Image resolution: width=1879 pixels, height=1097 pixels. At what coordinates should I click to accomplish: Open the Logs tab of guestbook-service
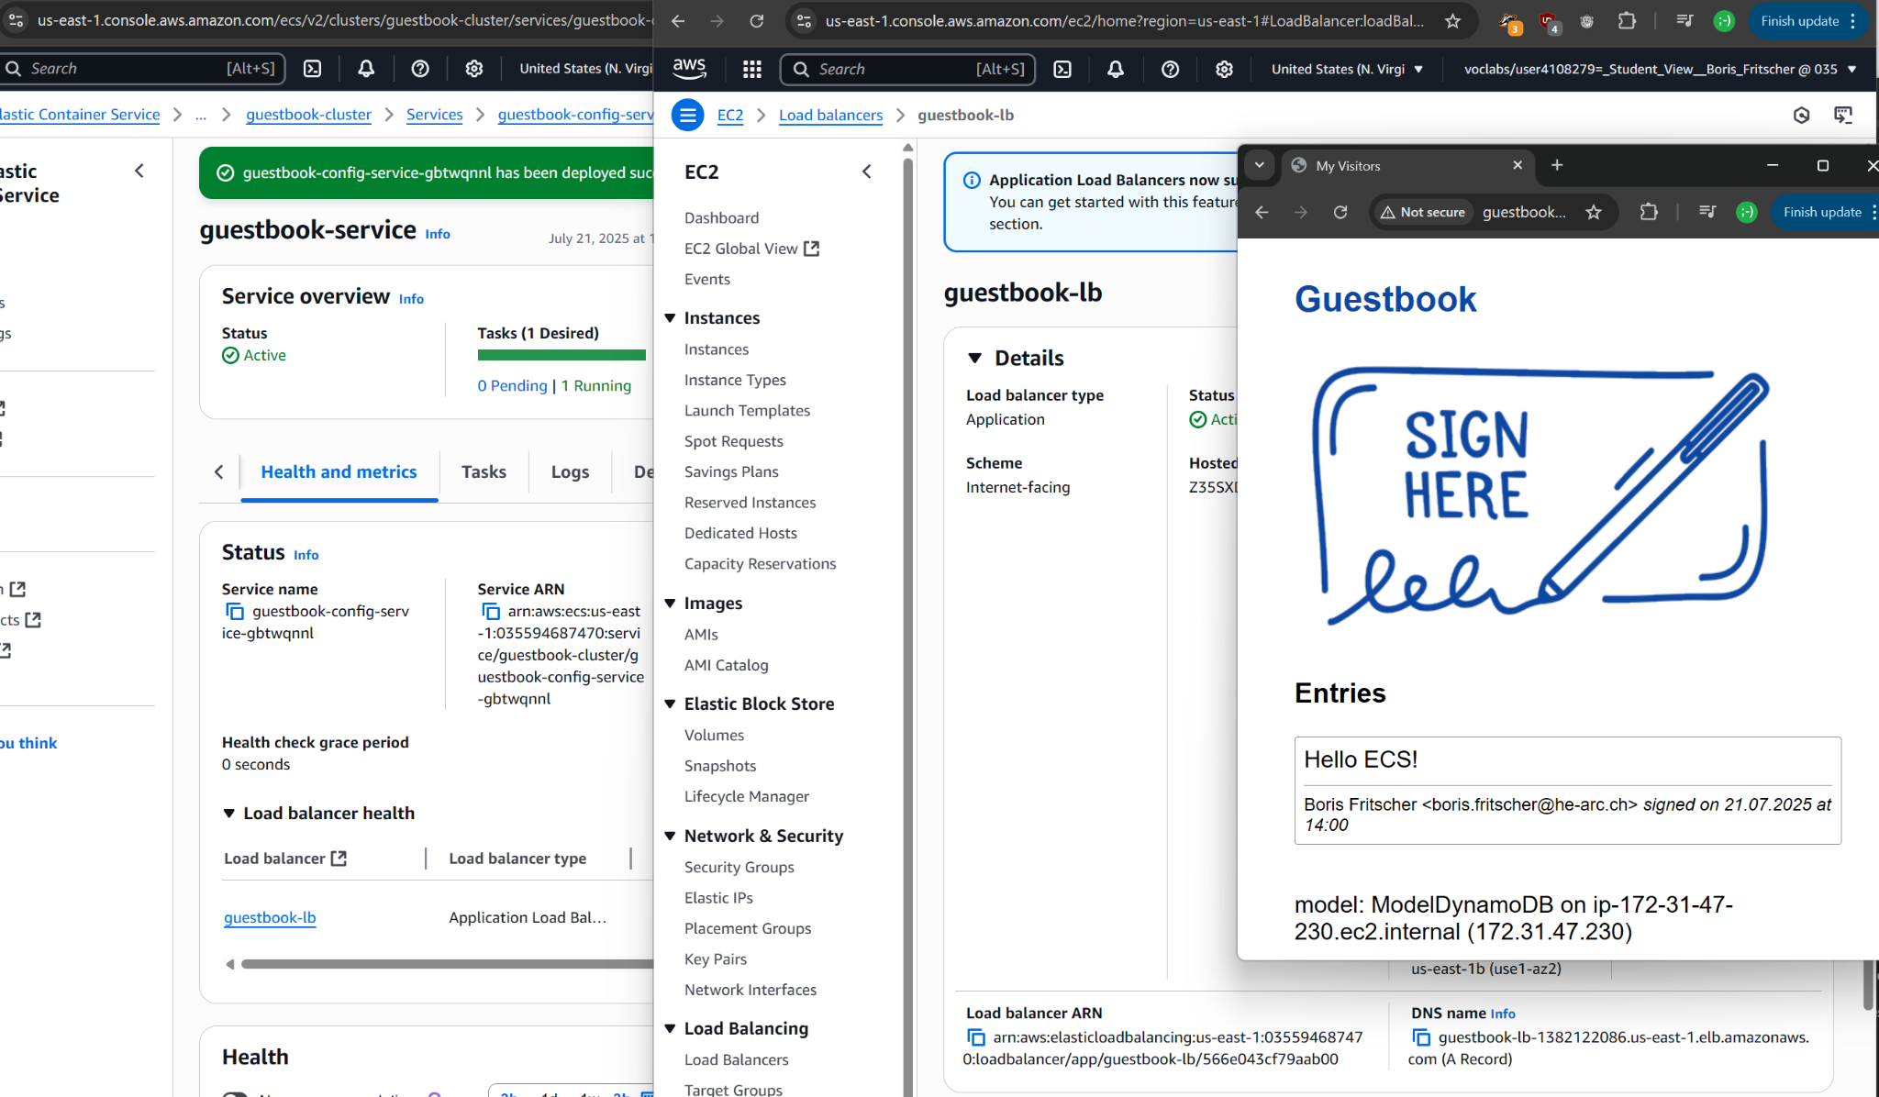[570, 471]
